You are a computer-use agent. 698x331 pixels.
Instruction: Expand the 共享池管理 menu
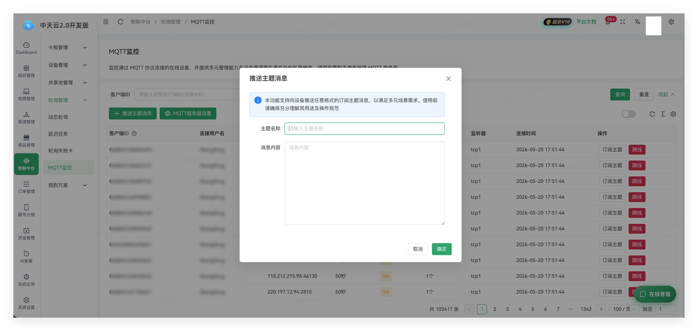[67, 83]
